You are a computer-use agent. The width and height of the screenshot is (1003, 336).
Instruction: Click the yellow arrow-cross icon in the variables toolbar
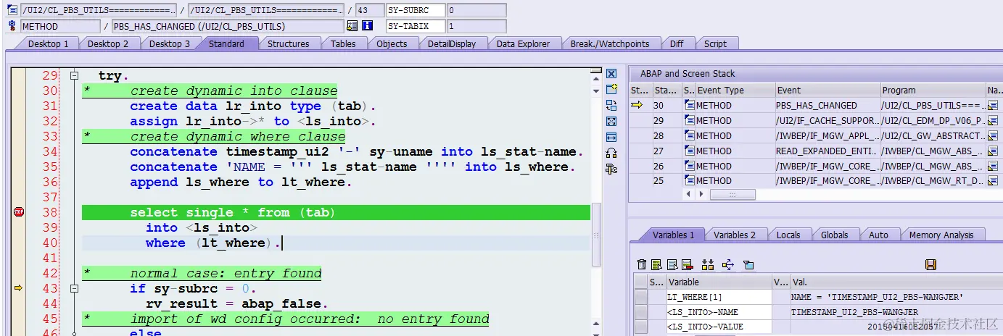click(728, 265)
